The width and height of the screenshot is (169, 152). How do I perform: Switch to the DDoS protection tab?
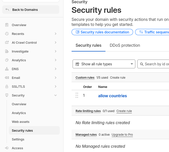pos(125,45)
